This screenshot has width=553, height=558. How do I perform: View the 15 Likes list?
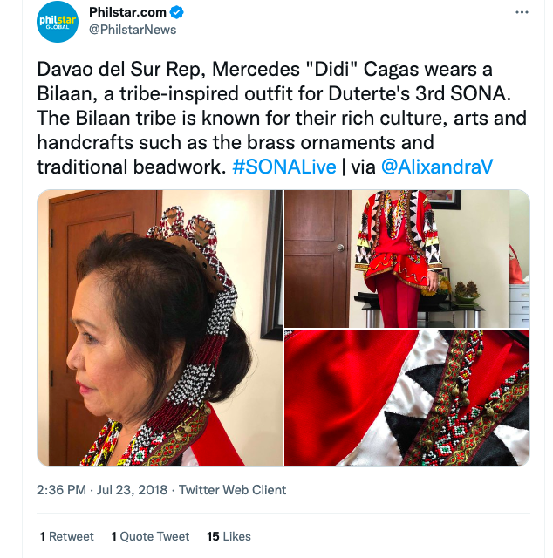coord(229,536)
